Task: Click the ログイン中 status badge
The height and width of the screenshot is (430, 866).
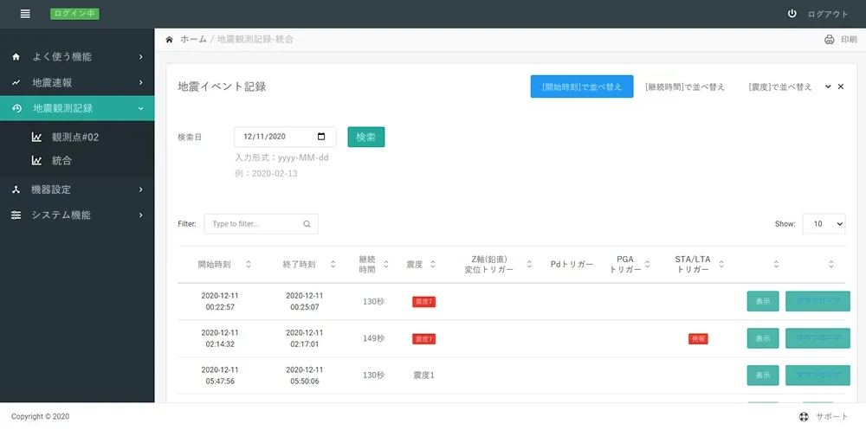Action: 74,14
